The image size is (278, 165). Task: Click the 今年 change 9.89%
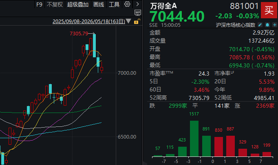267,90
